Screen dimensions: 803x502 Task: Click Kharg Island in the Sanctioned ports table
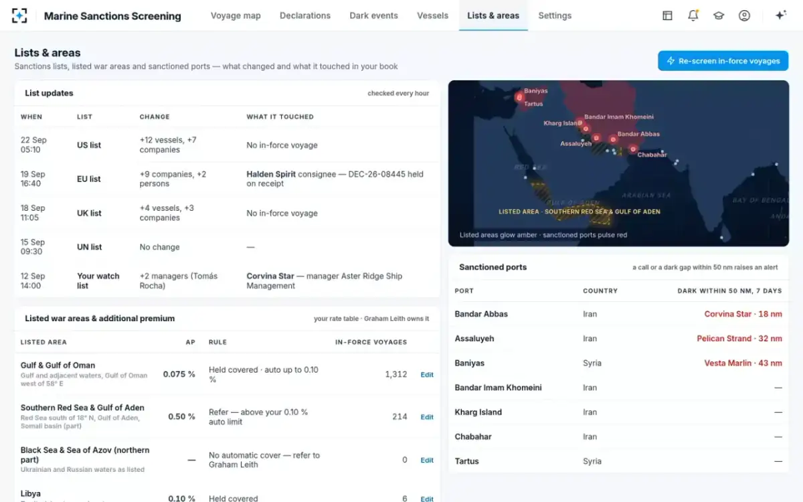point(478,412)
